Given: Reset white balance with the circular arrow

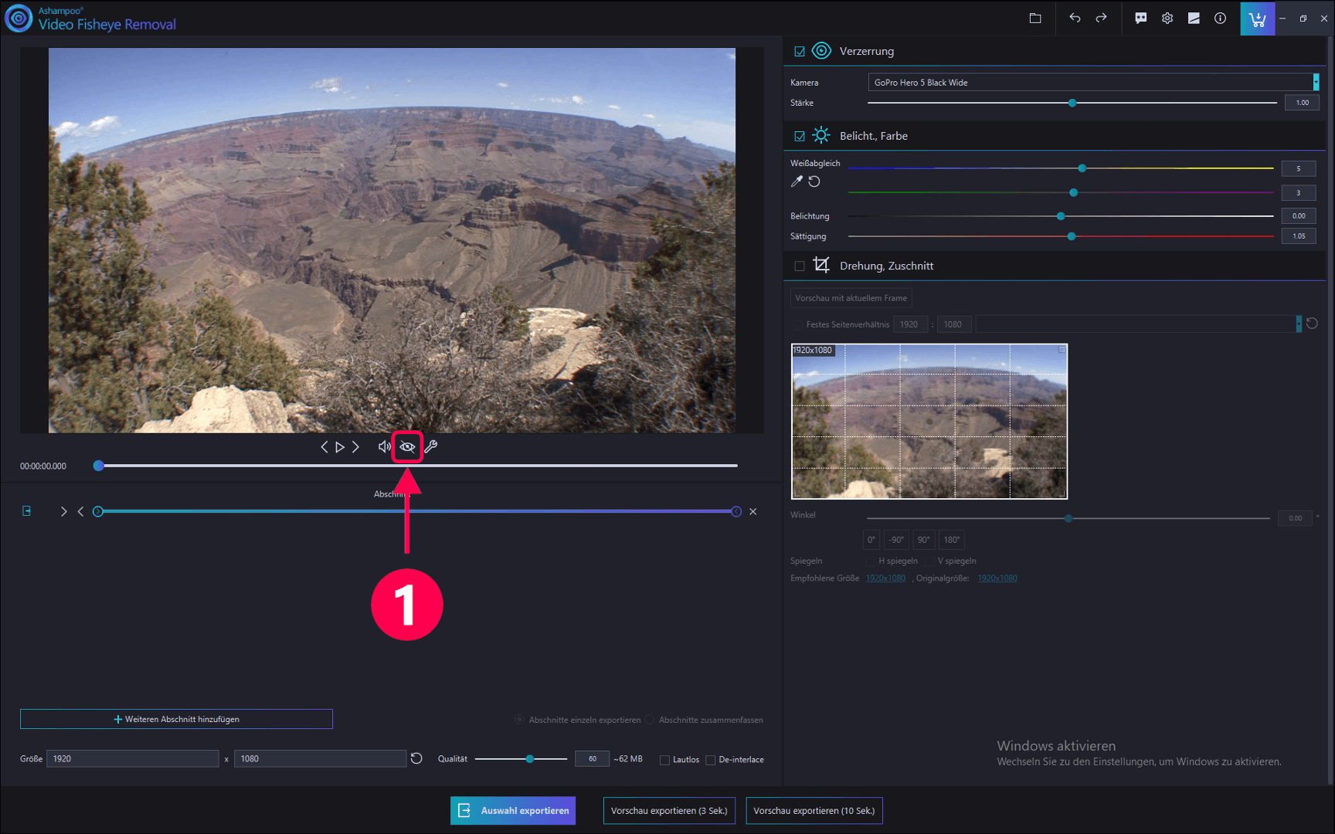Looking at the screenshot, I should pyautogui.click(x=814, y=181).
